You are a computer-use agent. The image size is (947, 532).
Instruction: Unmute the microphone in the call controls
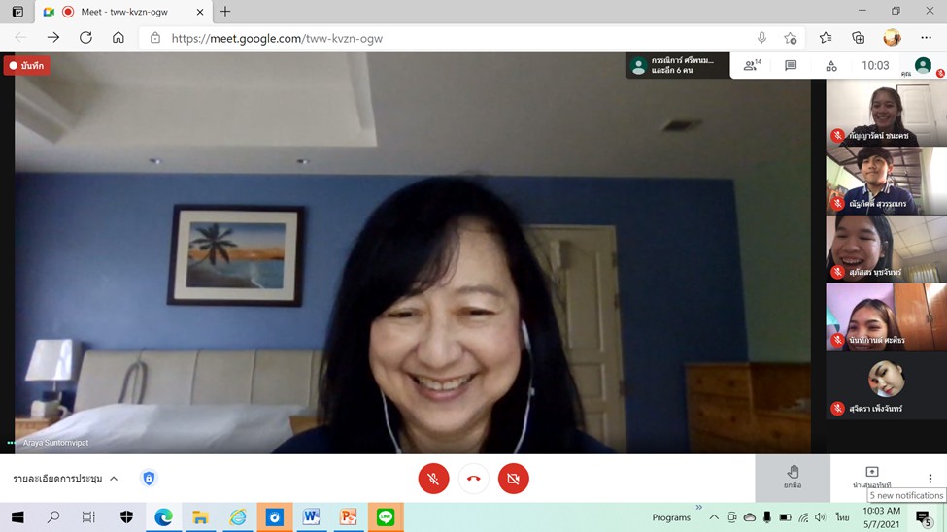coord(433,479)
